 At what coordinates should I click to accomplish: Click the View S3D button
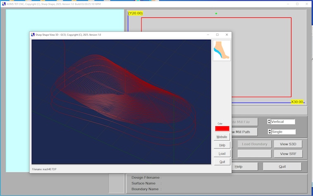[x=288, y=144]
